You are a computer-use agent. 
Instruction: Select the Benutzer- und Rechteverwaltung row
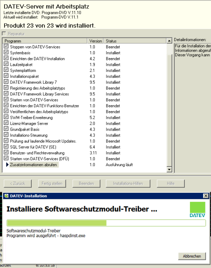tap(85, 153)
